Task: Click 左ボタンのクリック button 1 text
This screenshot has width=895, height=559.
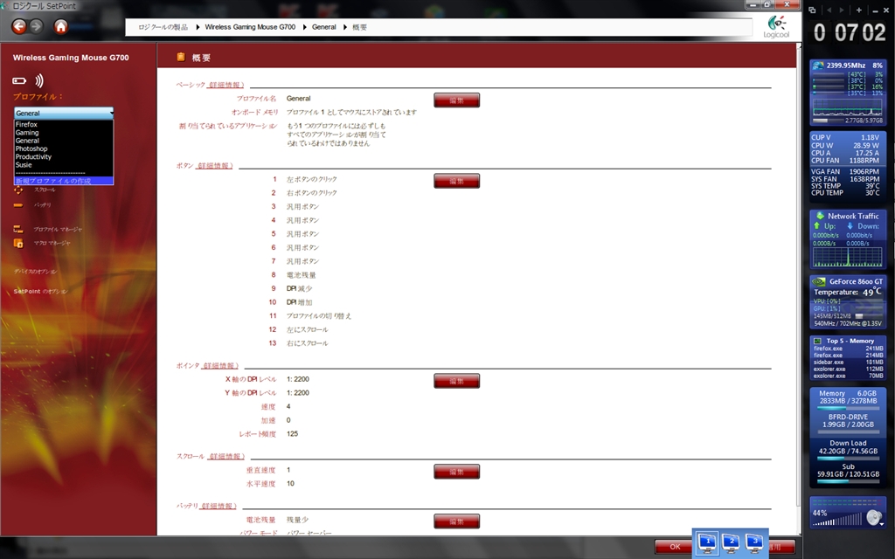Action: pos(312,179)
